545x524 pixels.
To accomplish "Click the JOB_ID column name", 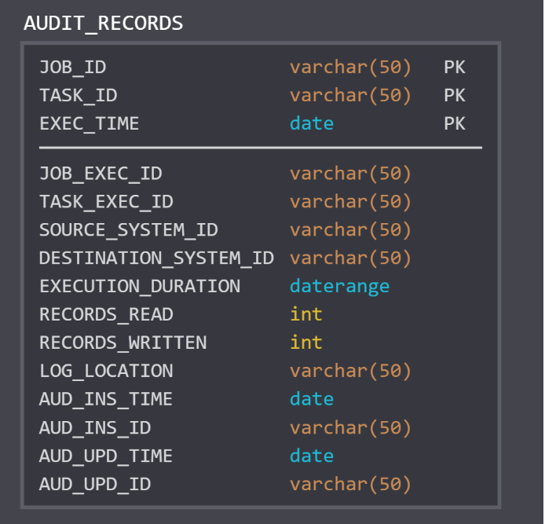I will 72,68.
